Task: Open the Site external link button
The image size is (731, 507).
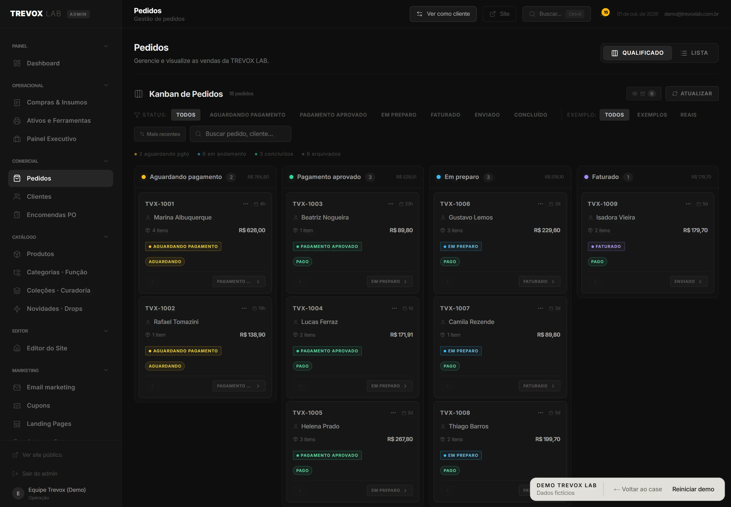Action: click(499, 14)
